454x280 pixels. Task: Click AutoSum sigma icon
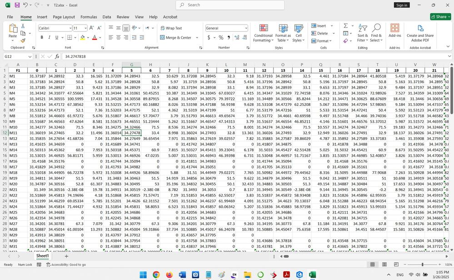tap(346, 26)
